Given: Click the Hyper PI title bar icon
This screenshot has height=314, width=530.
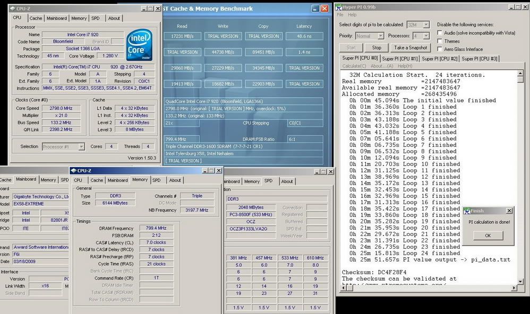Looking at the screenshot, I should click(338, 7).
